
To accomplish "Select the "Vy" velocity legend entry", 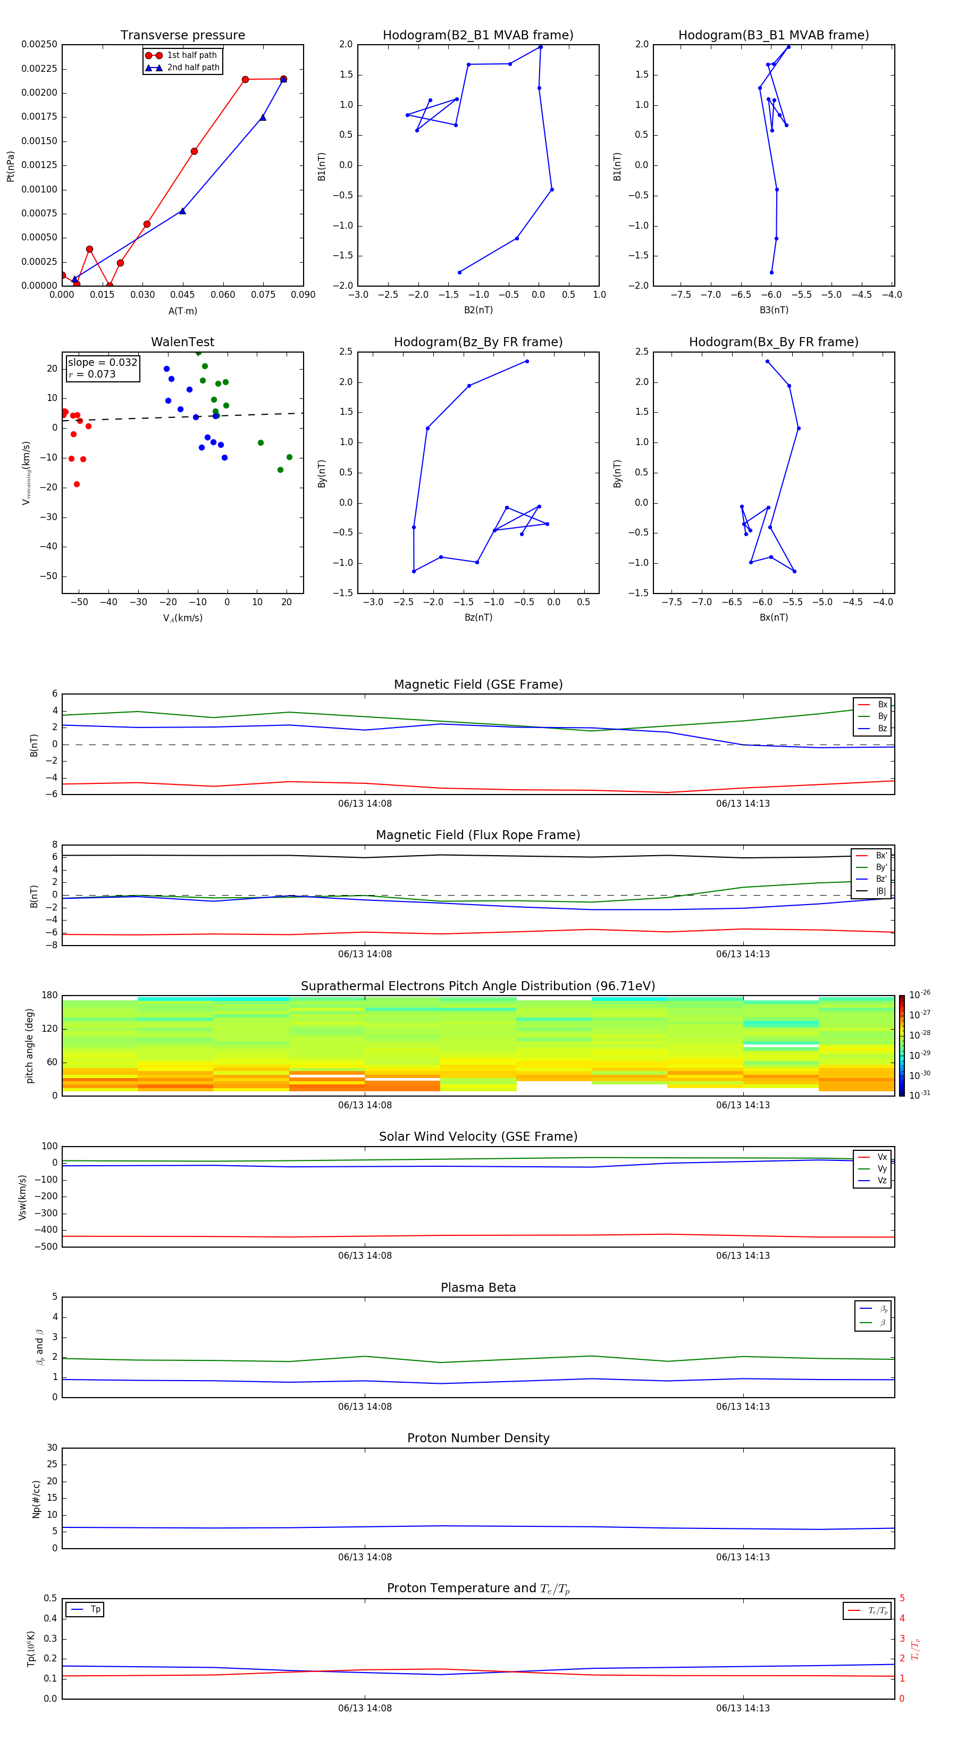I will coord(872,1169).
